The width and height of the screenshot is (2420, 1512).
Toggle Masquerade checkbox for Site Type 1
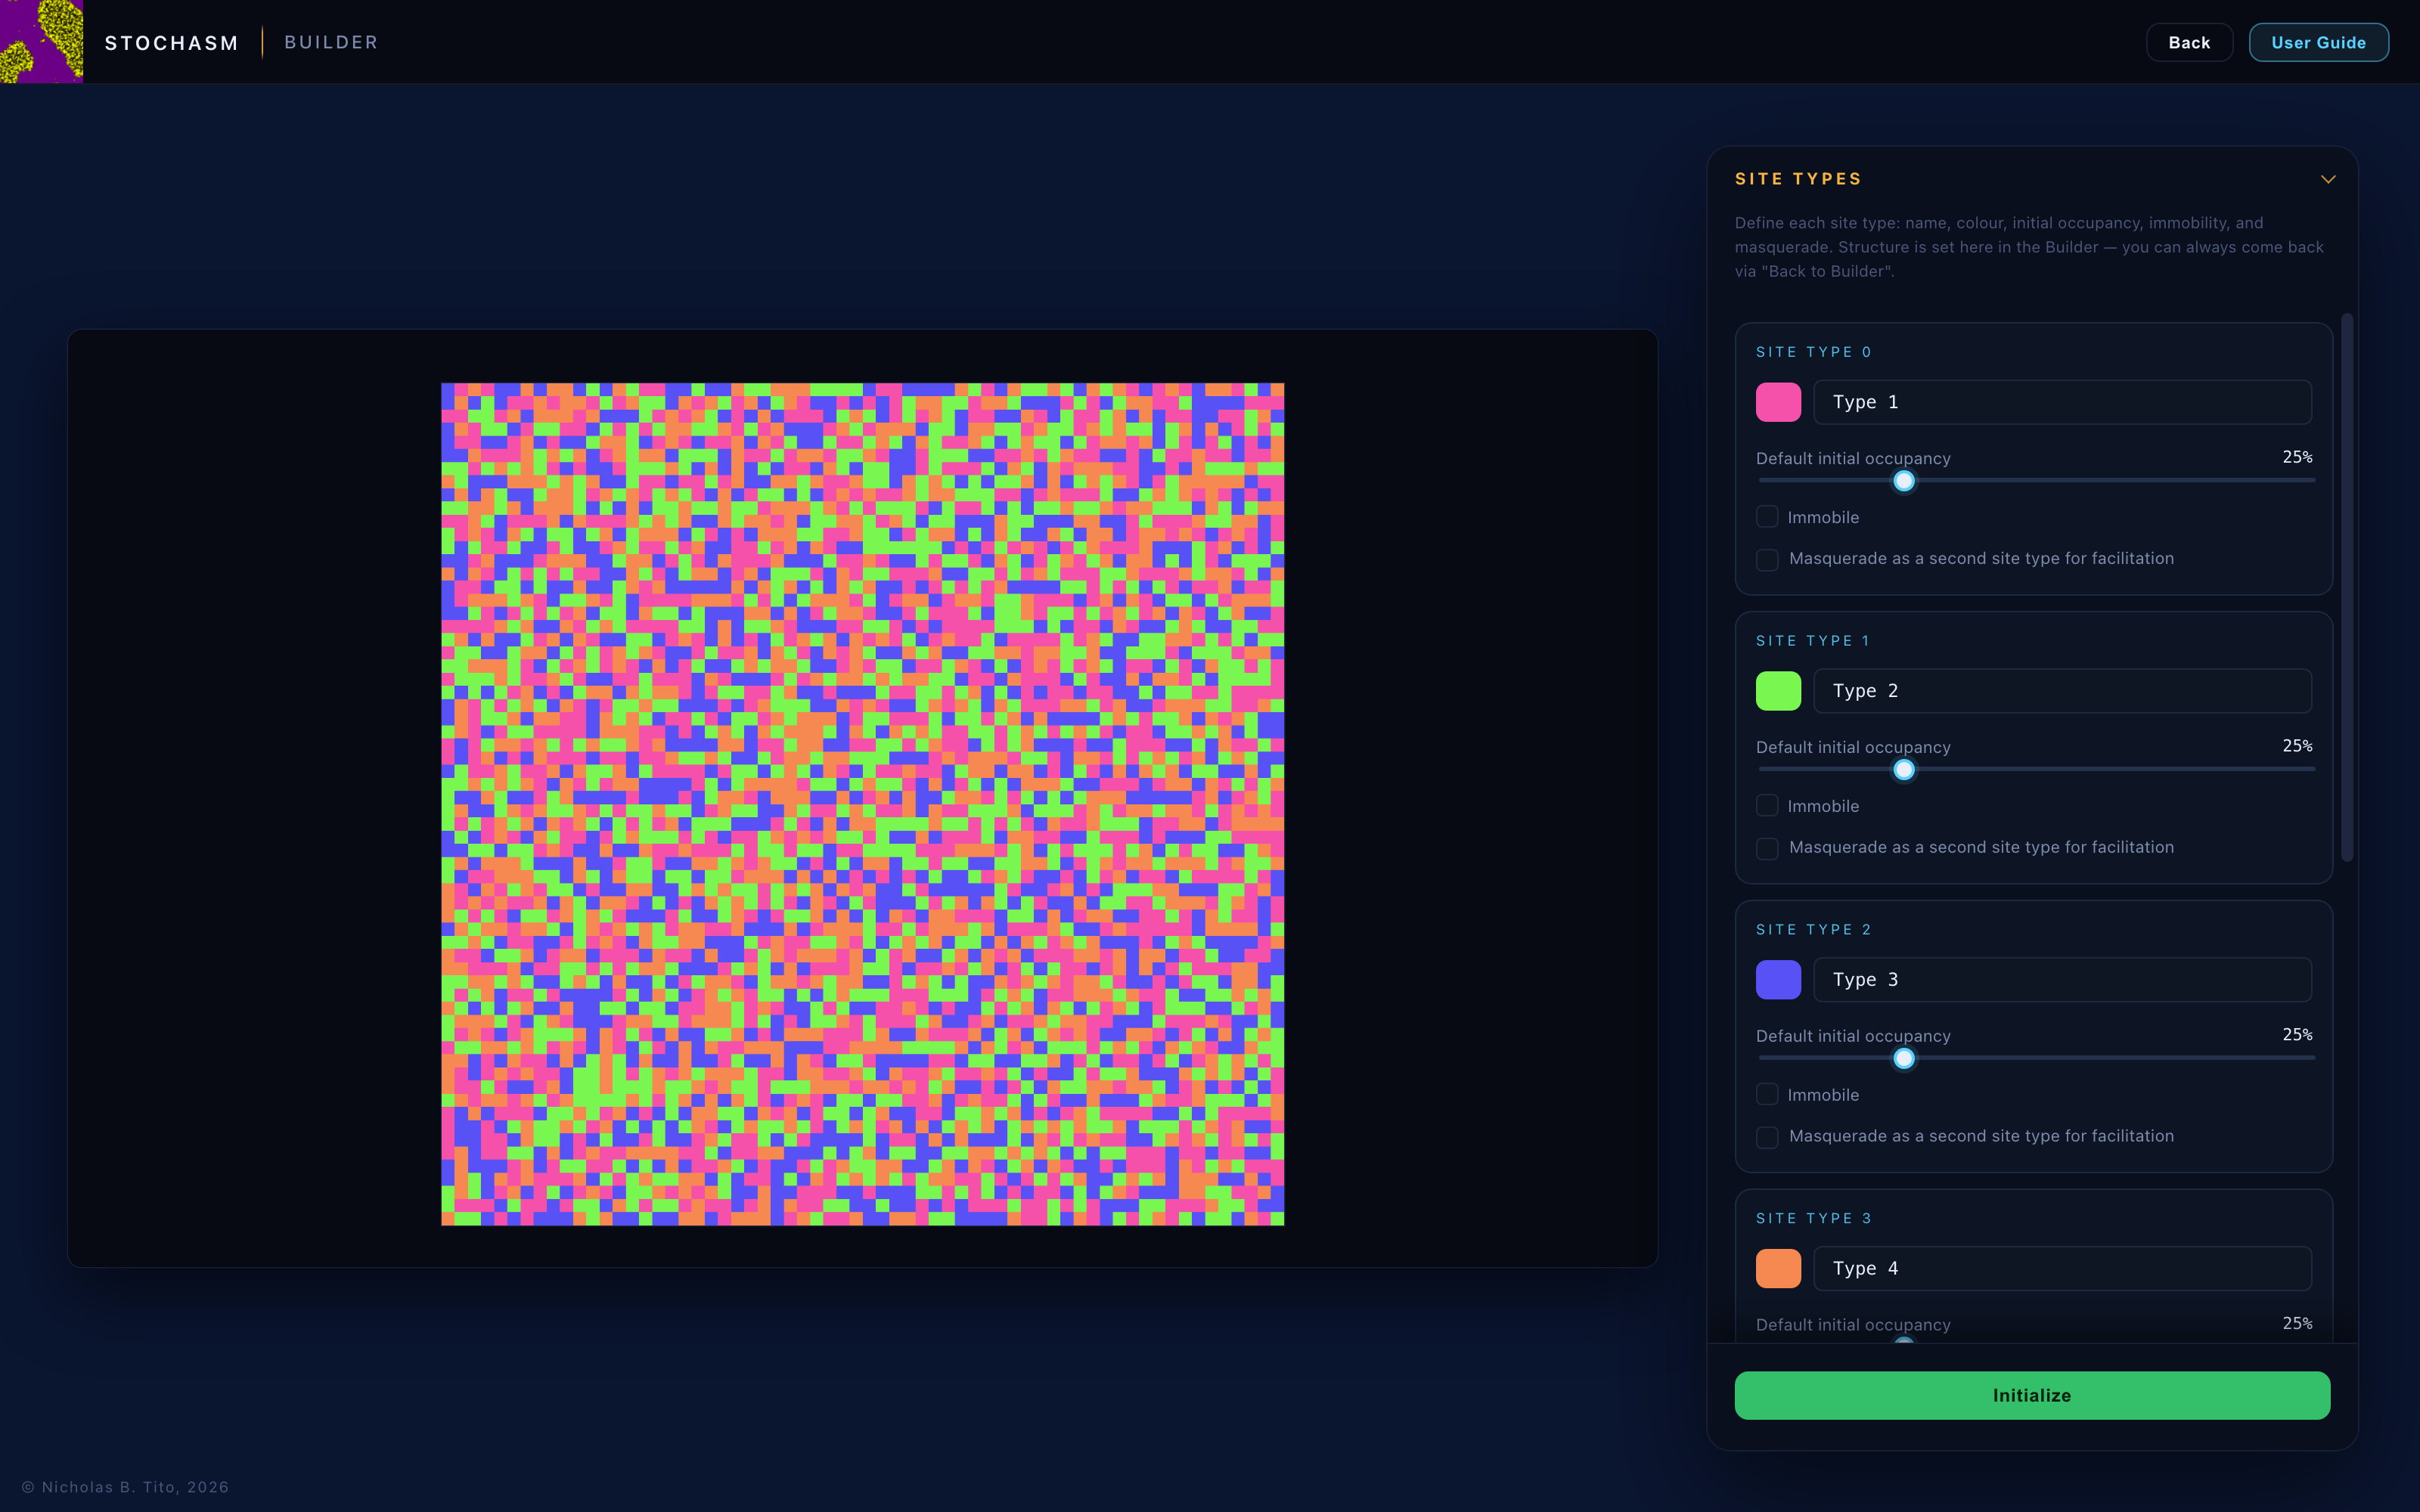click(1767, 848)
